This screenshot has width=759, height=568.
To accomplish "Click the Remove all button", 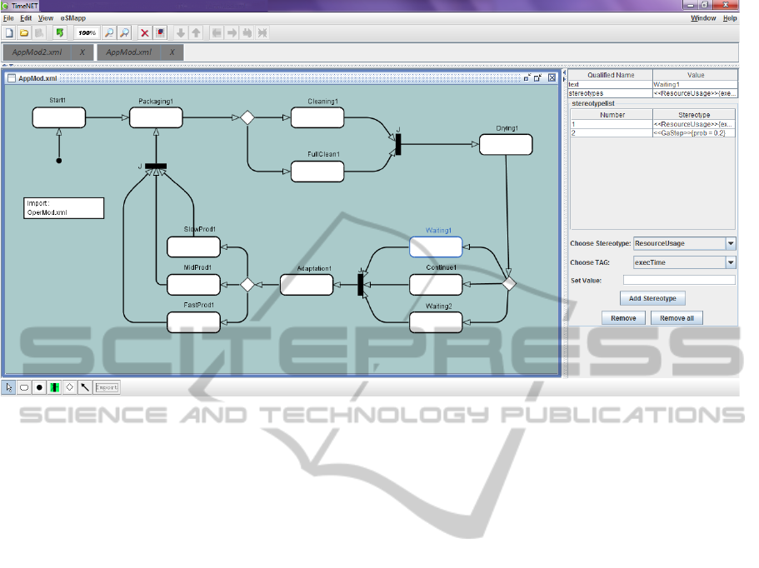I will coord(677,318).
